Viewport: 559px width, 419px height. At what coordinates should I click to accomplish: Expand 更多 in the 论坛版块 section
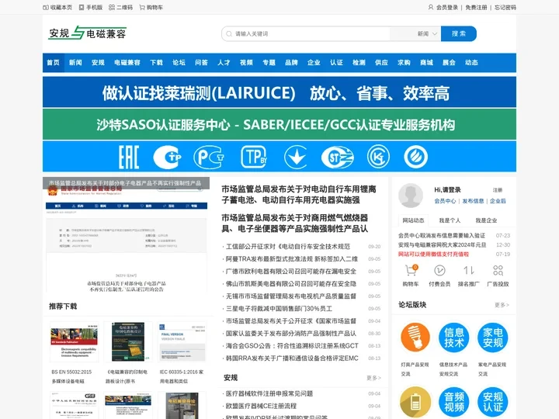point(502,305)
